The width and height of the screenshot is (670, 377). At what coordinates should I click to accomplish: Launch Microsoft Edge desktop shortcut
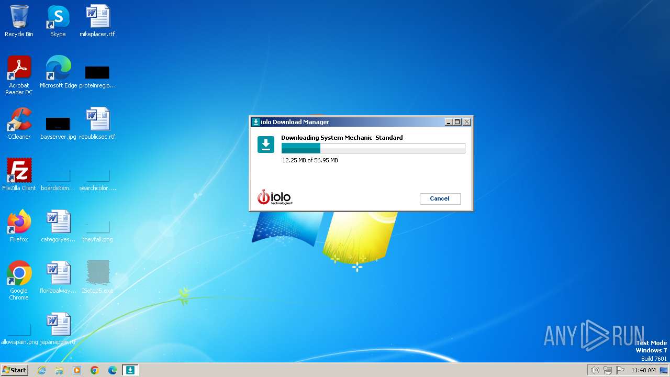(58, 72)
